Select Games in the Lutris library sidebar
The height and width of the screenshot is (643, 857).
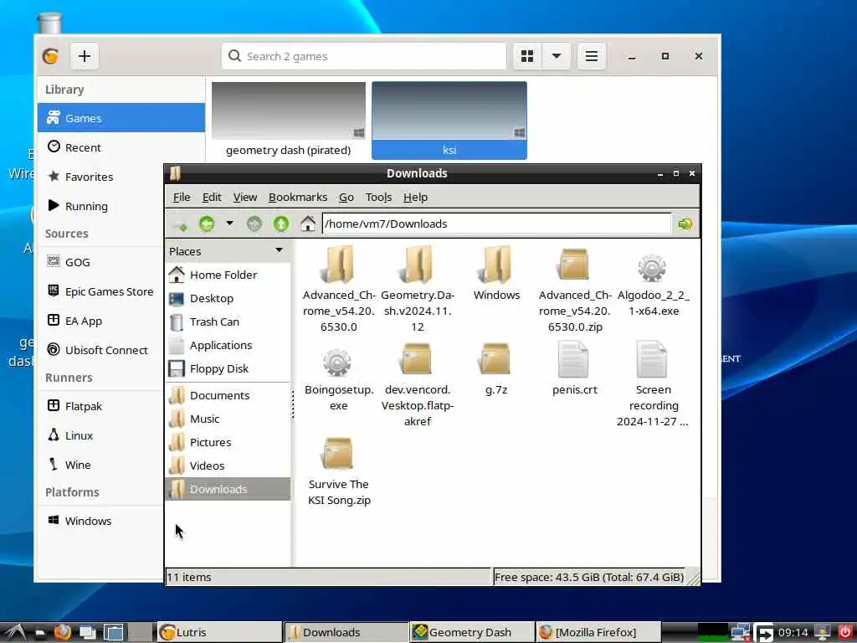click(x=121, y=117)
